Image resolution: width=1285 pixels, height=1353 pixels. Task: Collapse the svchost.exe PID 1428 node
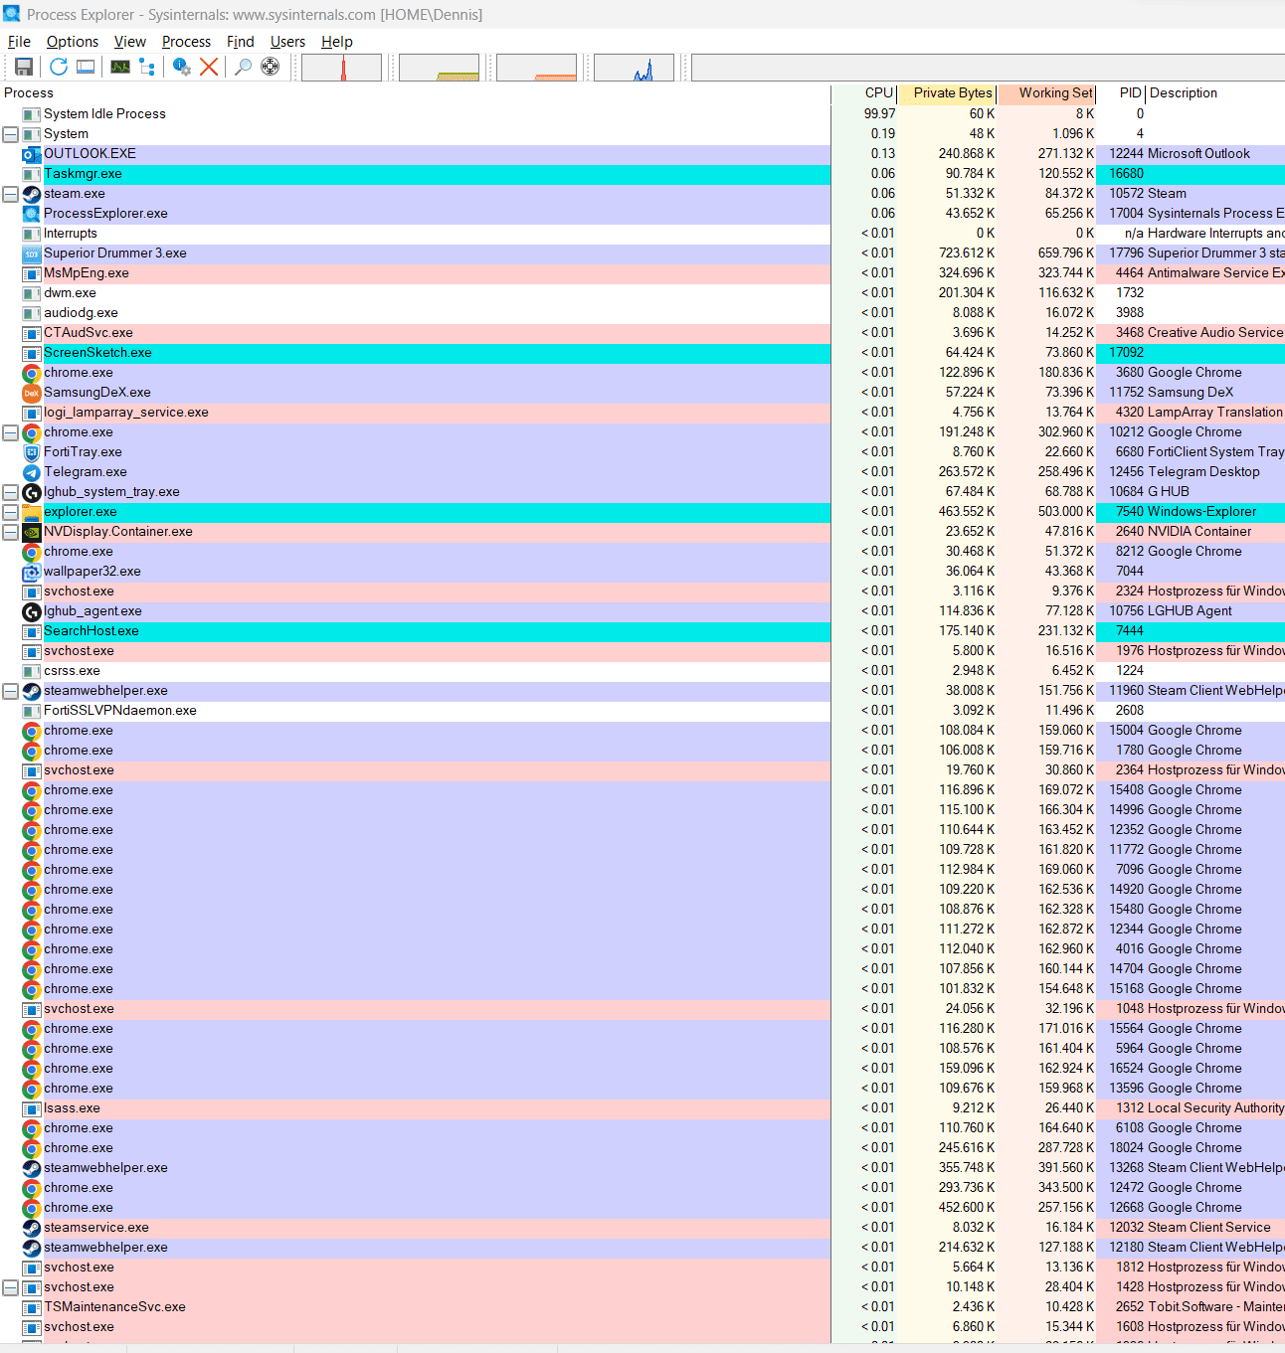click(x=10, y=1287)
